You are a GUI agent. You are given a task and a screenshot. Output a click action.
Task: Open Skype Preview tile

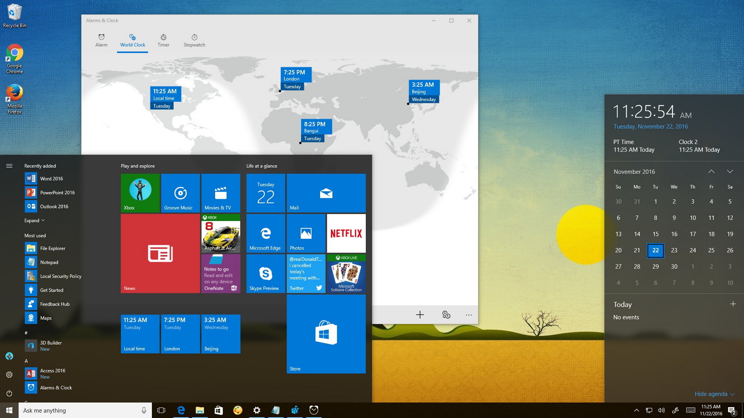point(265,273)
